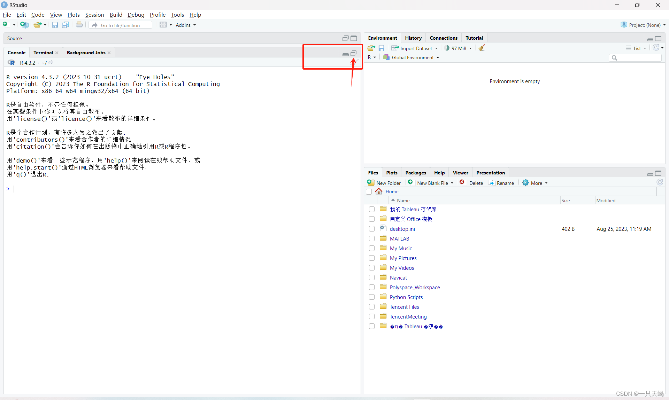Viewport: 669px width, 400px height.
Task: Minimize the Environment pane
Action: [650, 39]
